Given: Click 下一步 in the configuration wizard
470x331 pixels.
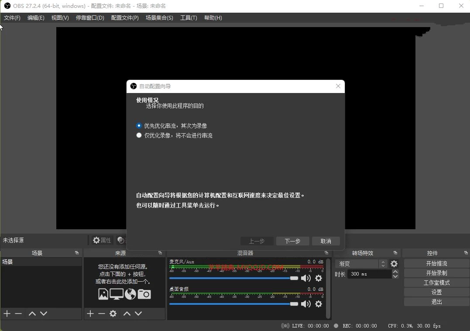Looking at the screenshot, I should coord(292,241).
